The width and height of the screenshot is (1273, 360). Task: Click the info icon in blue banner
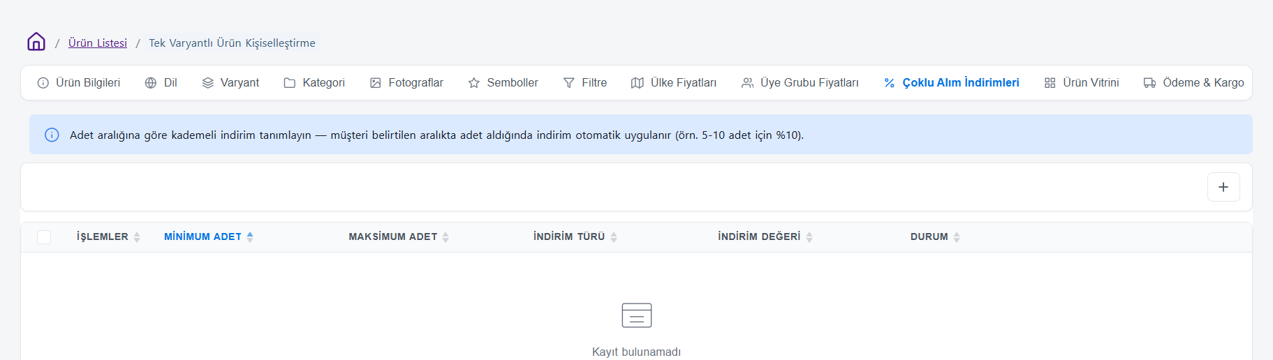coord(52,135)
